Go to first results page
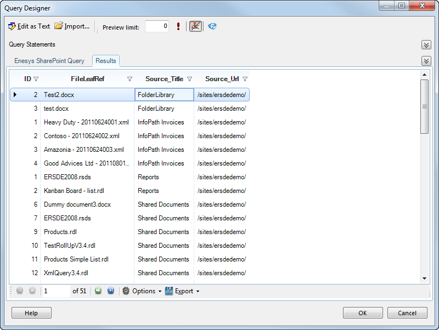 coord(20,291)
